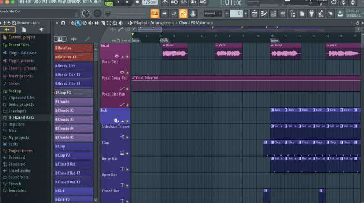
Task: Mute the Vocal Dist Pan track LED
Action: [127, 105]
